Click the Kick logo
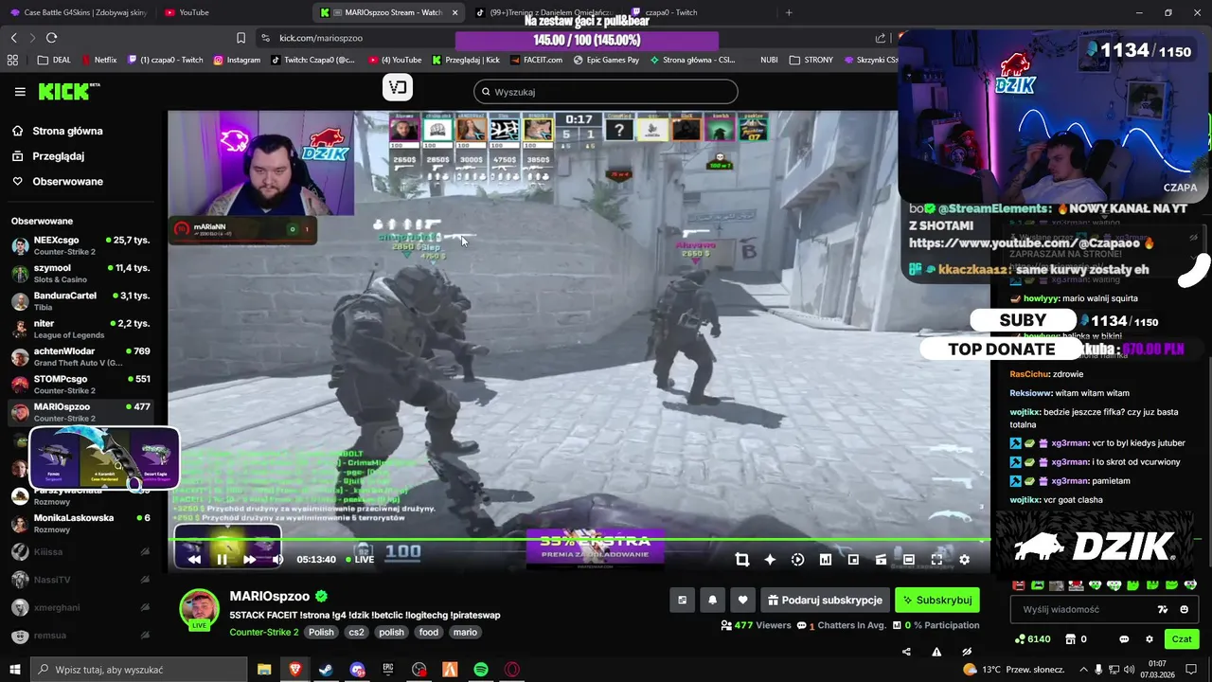Image resolution: width=1212 pixels, height=682 pixels. (x=69, y=91)
